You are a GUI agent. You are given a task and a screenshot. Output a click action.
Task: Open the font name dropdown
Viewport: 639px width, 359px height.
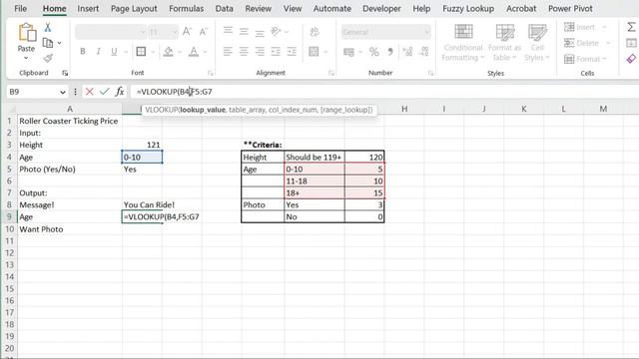click(x=143, y=32)
